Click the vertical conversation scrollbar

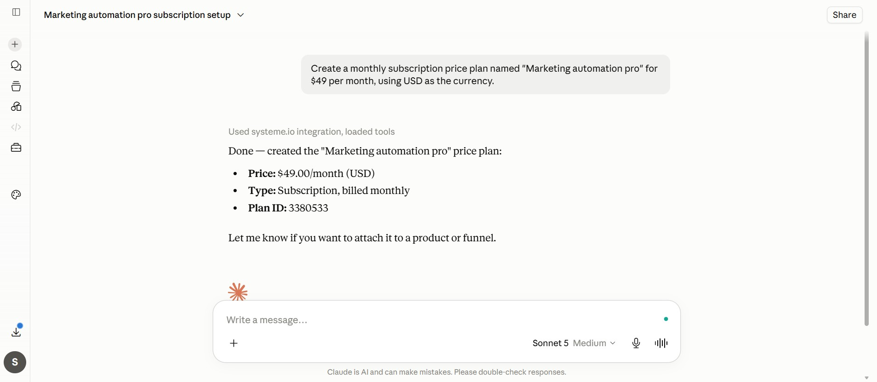tap(866, 179)
